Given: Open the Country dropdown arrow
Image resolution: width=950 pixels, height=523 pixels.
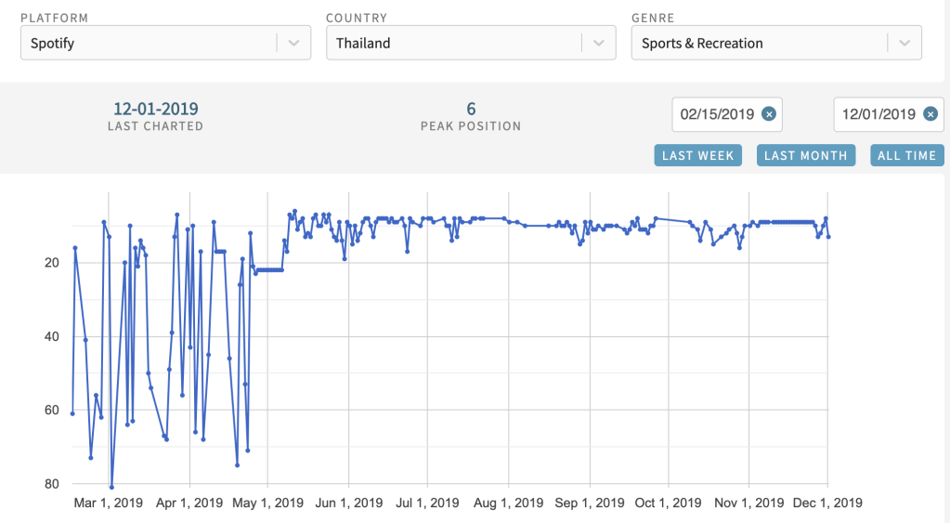Looking at the screenshot, I should 599,43.
